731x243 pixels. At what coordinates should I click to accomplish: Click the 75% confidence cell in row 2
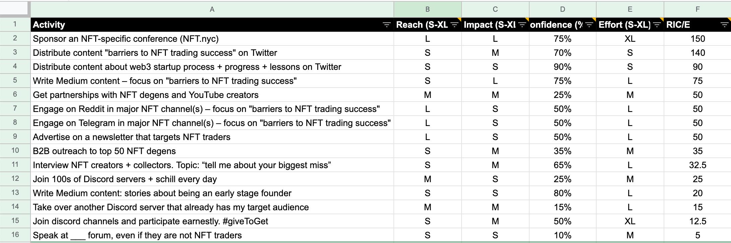562,39
